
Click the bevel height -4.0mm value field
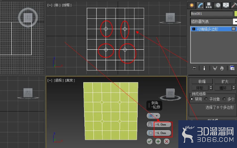(x=162, y=125)
